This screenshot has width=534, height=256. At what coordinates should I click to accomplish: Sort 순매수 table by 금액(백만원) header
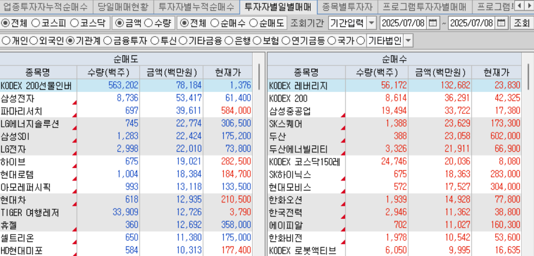440,72
